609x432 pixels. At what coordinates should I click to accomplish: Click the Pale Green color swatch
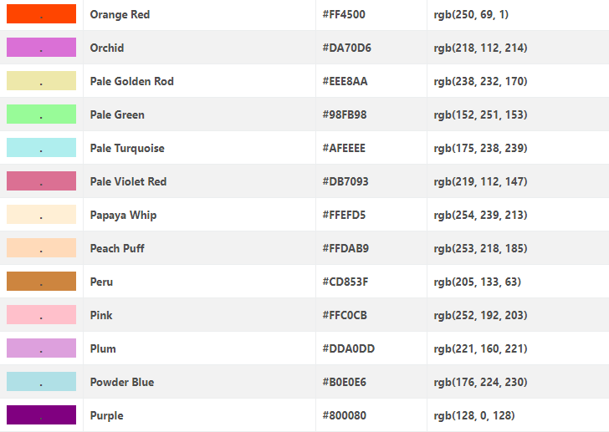41,114
